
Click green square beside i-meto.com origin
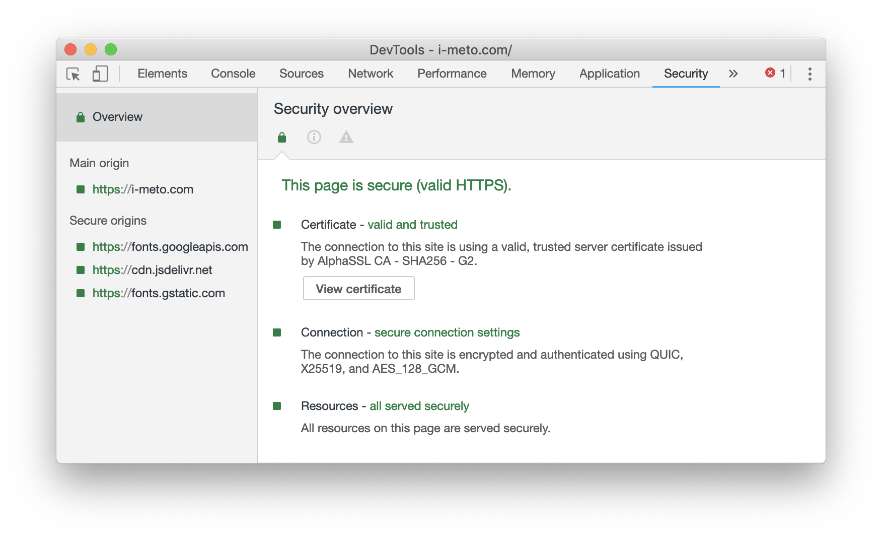81,189
